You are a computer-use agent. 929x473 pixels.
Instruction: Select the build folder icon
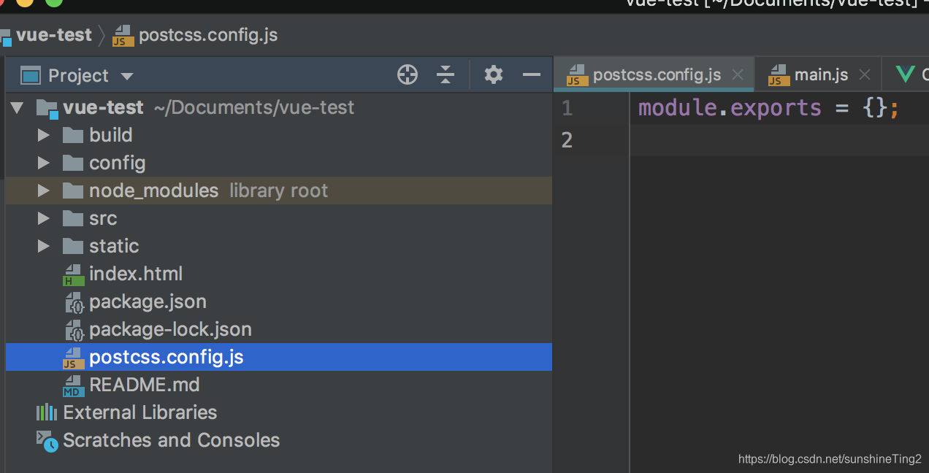pyautogui.click(x=73, y=135)
